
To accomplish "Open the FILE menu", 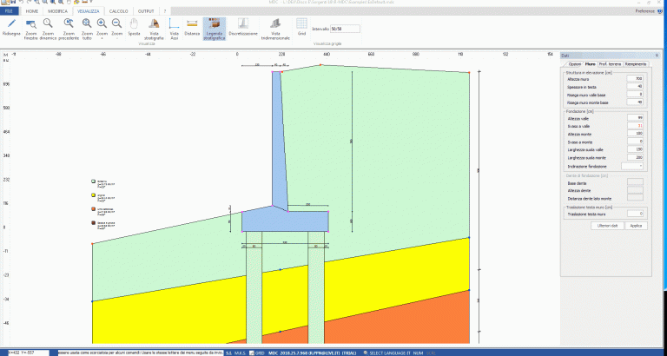I will pos(10,11).
